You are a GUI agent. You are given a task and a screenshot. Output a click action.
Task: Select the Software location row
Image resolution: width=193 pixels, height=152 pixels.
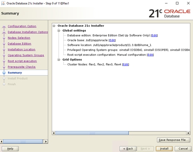click(x=109, y=45)
